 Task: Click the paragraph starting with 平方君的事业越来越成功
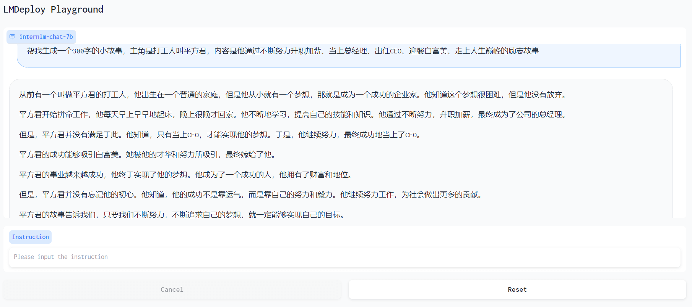click(185, 175)
